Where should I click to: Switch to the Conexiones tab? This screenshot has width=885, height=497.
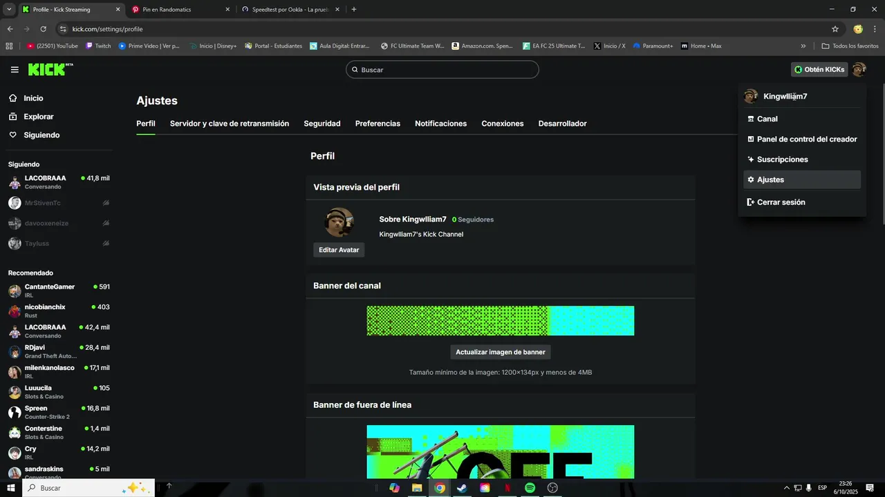coord(503,124)
